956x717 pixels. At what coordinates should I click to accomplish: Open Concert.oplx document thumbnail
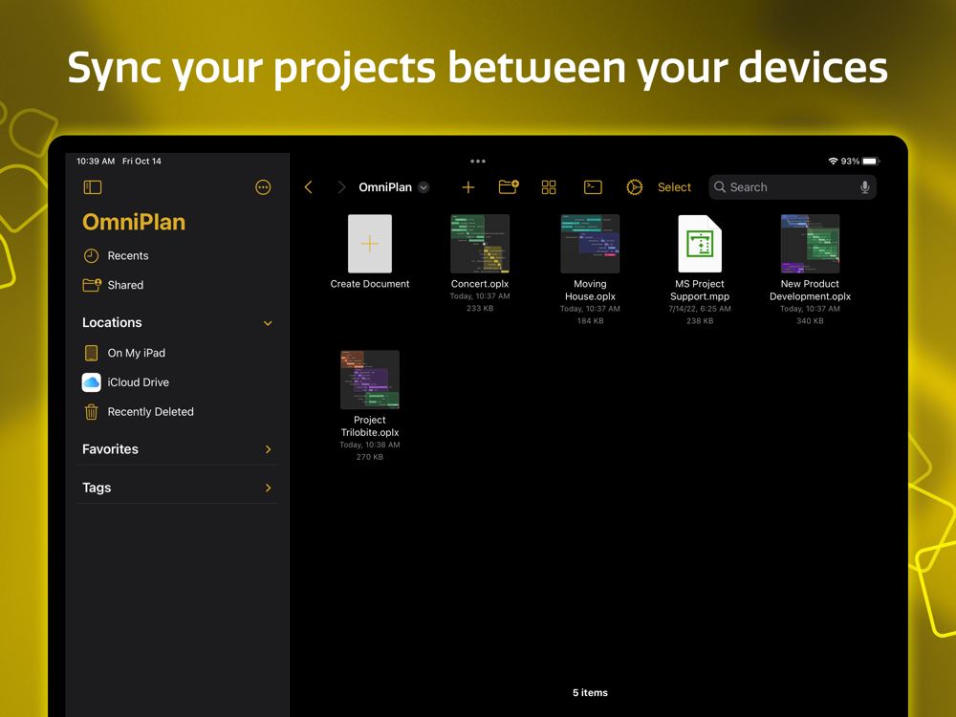[480, 243]
